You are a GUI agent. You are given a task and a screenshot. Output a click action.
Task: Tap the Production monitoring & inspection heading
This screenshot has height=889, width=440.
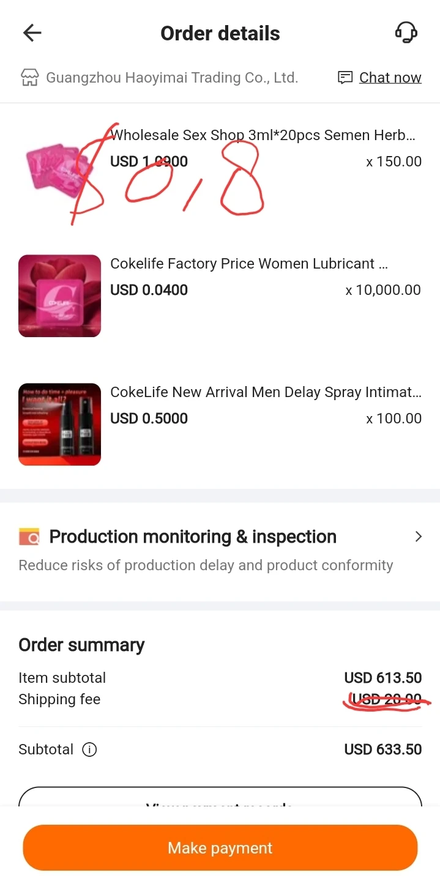point(193,537)
